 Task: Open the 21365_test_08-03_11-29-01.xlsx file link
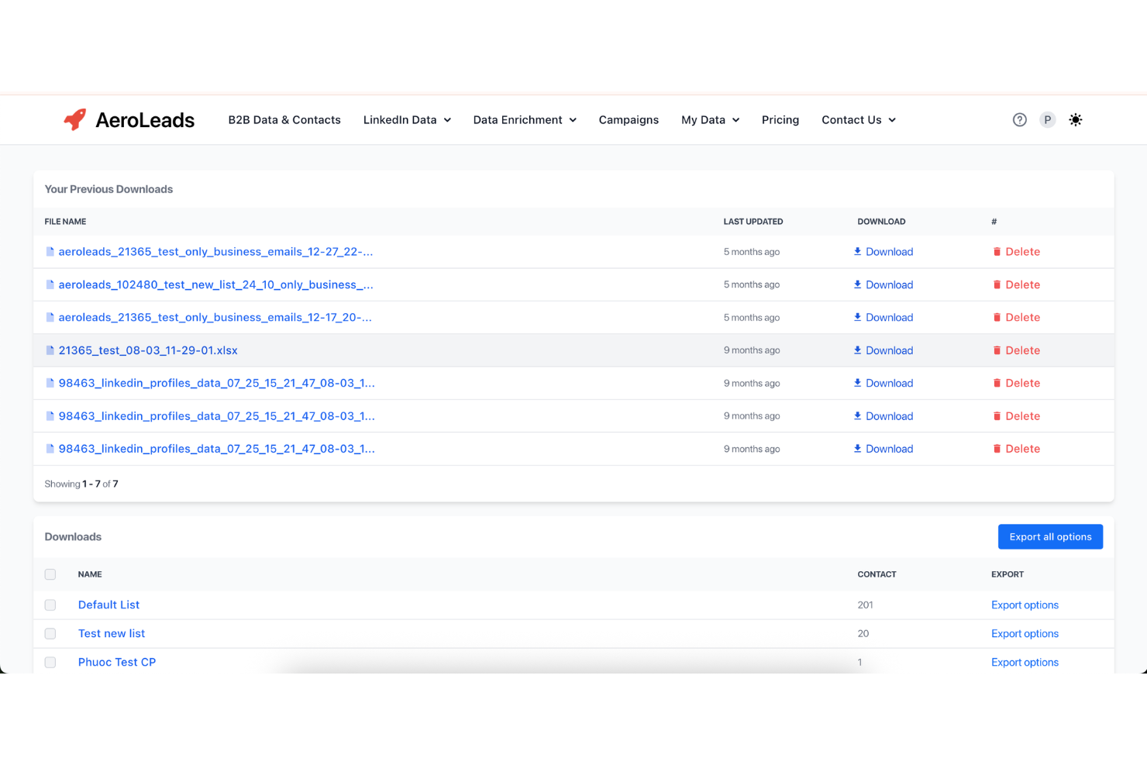(x=148, y=350)
